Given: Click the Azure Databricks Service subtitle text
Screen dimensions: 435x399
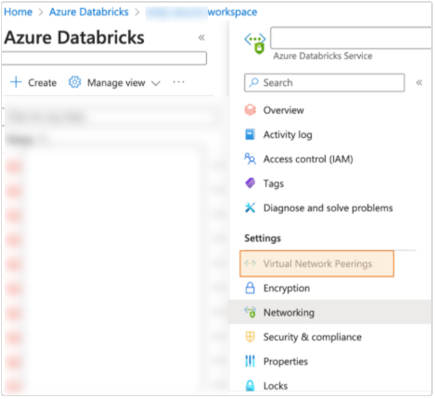Looking at the screenshot, I should (323, 56).
